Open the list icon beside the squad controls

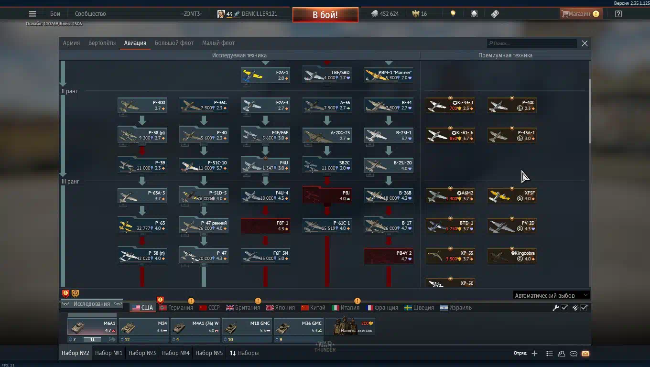pyautogui.click(x=550, y=354)
